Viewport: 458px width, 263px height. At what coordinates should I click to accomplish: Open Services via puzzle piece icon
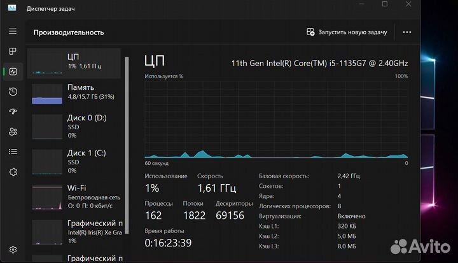click(x=13, y=172)
